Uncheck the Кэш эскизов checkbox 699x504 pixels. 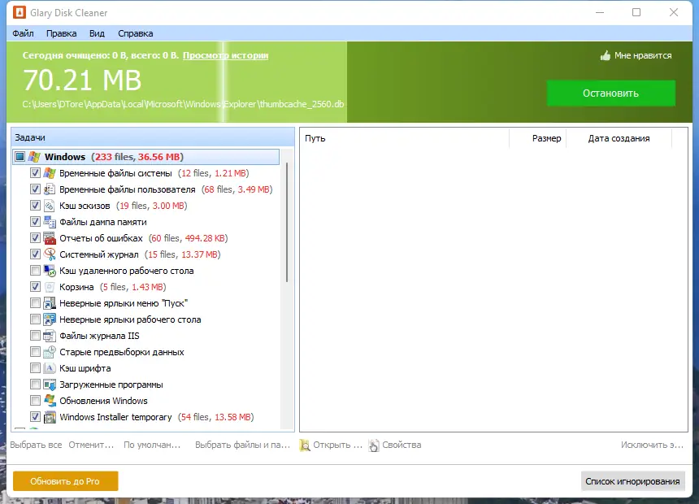click(x=35, y=206)
